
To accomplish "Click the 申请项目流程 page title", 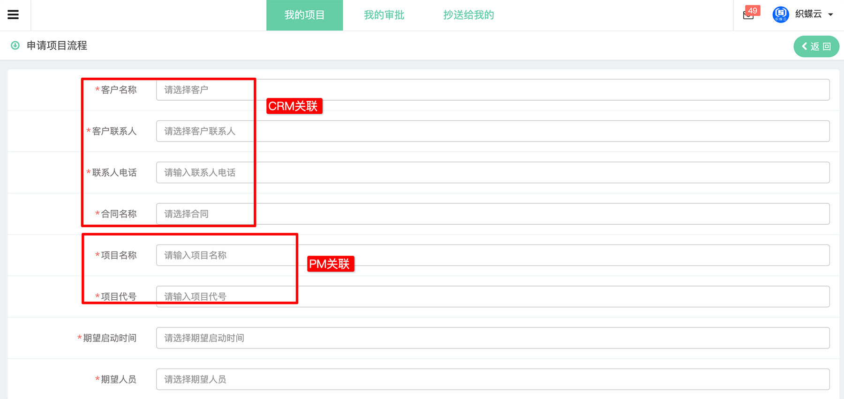I will 57,45.
